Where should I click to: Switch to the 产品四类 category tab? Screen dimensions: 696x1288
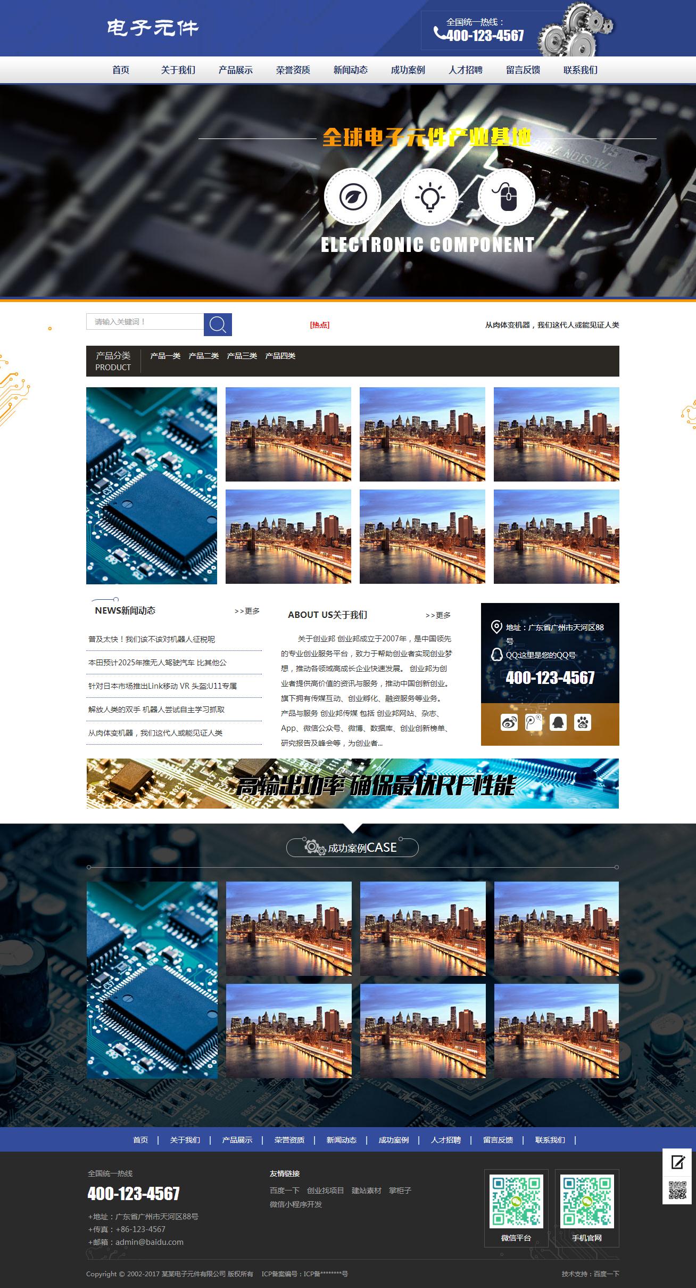click(280, 356)
